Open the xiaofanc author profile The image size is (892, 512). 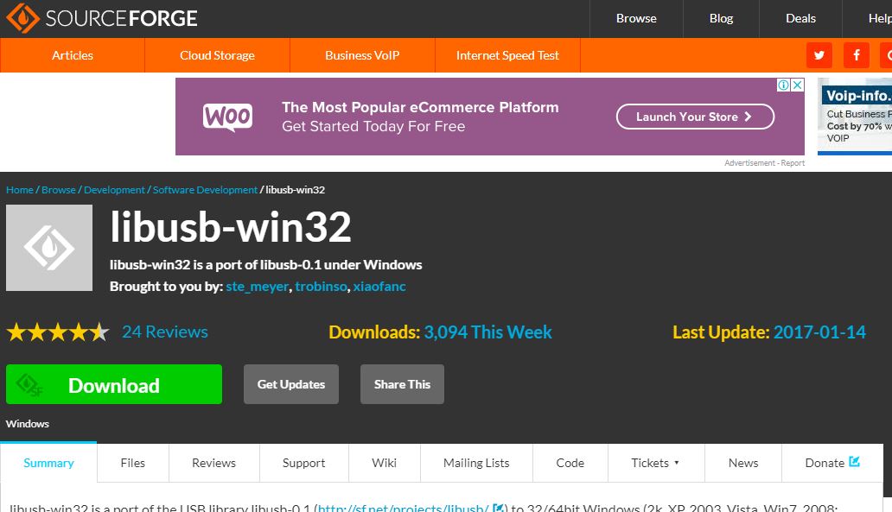379,287
